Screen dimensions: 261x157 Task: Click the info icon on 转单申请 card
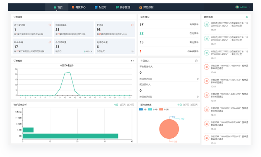tap(50, 42)
